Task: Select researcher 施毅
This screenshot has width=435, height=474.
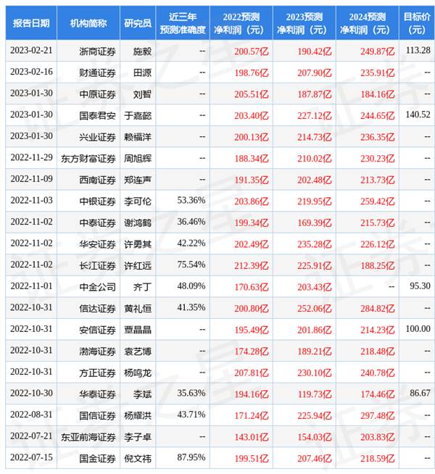Action: tap(142, 51)
